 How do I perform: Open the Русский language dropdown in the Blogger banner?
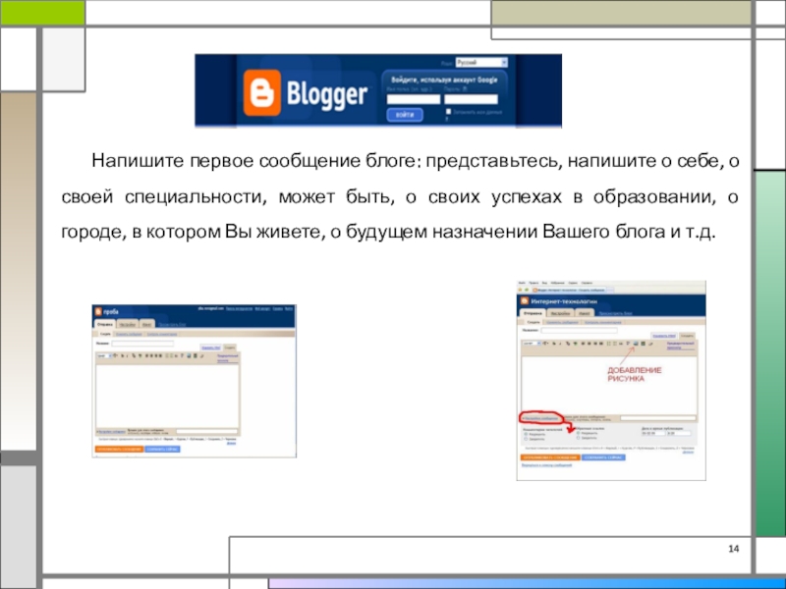click(x=481, y=62)
